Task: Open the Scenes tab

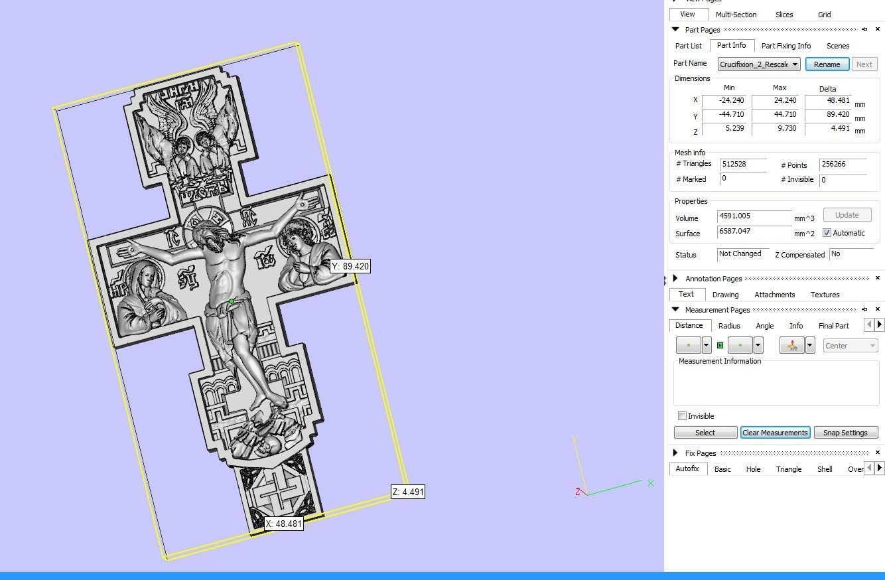Action: [838, 46]
